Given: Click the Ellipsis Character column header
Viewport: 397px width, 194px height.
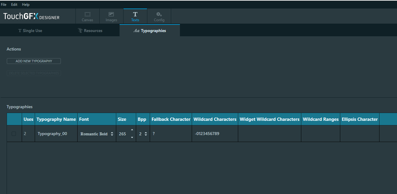Looking at the screenshot, I should click(x=360, y=119).
